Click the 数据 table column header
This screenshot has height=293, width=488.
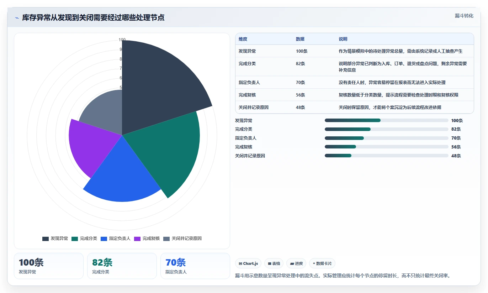[x=300, y=39]
